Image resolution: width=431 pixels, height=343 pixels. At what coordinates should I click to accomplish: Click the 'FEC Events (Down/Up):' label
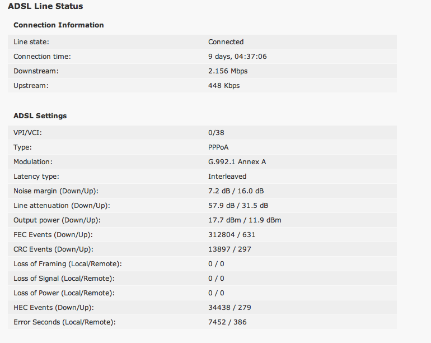click(53, 235)
